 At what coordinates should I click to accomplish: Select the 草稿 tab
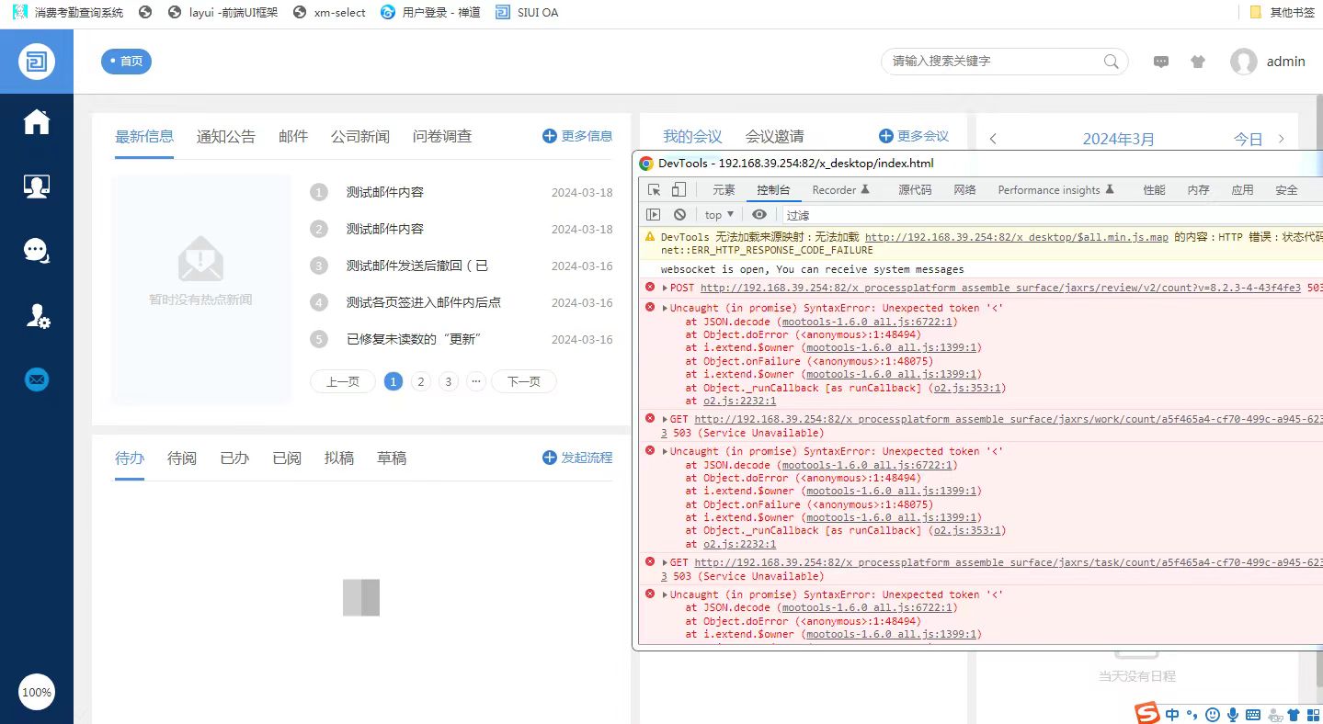[x=392, y=458]
